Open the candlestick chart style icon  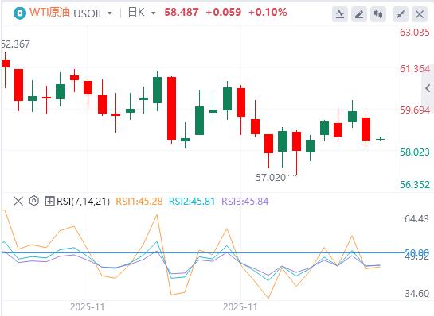click(378, 13)
